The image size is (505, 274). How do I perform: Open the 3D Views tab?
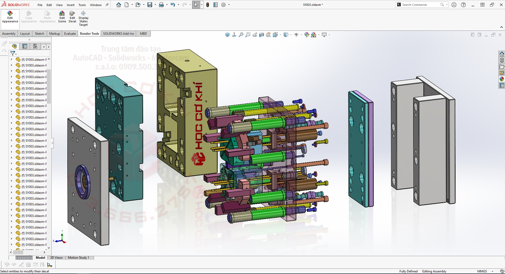click(x=56, y=258)
